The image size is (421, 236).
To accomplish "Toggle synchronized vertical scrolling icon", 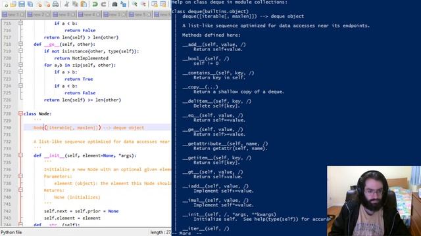I will click(x=155, y=4).
